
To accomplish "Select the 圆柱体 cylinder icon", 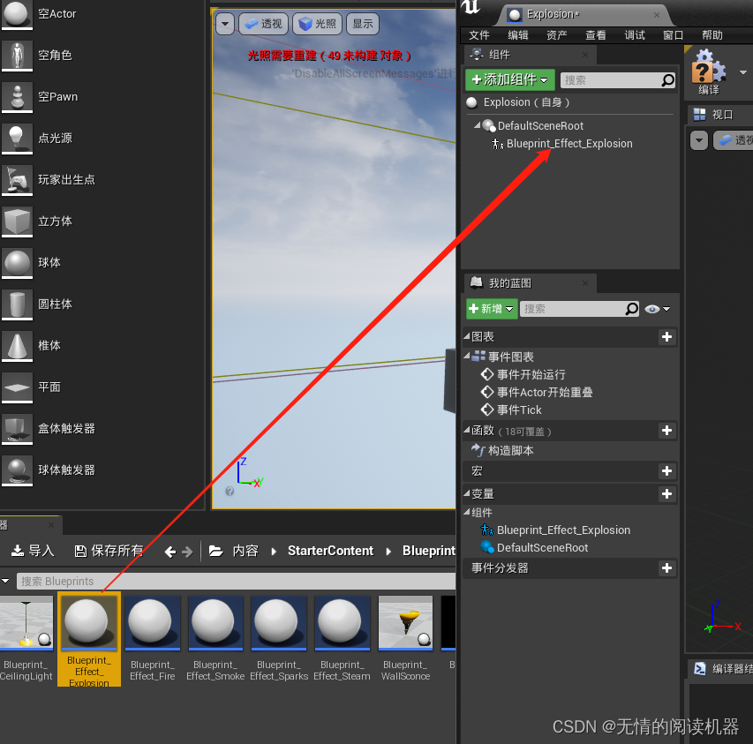I will click(x=18, y=304).
